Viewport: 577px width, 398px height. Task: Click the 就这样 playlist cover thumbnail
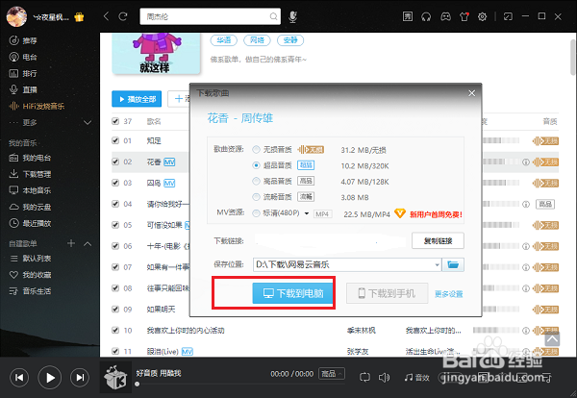[156, 54]
